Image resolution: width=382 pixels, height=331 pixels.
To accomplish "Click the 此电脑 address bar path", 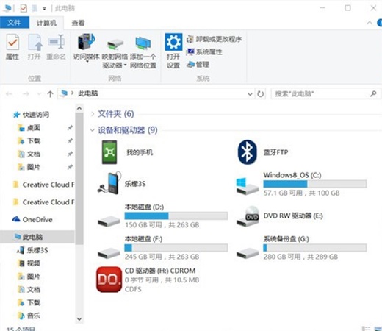I will [x=88, y=93].
